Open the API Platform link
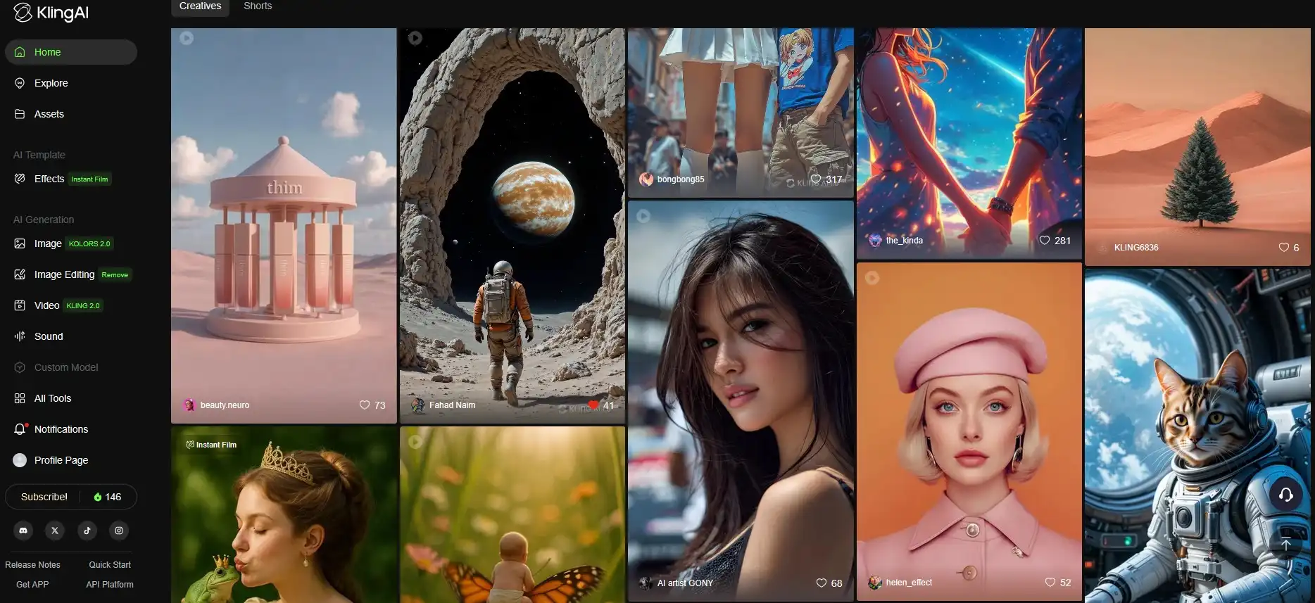The image size is (1315, 603). (x=110, y=585)
